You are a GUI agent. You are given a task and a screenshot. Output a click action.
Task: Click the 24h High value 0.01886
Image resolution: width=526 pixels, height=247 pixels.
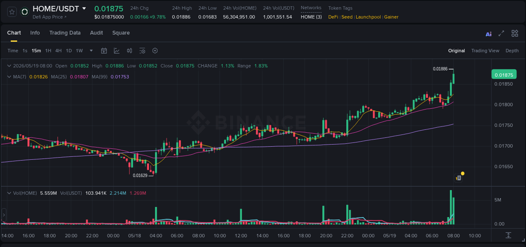181,17
